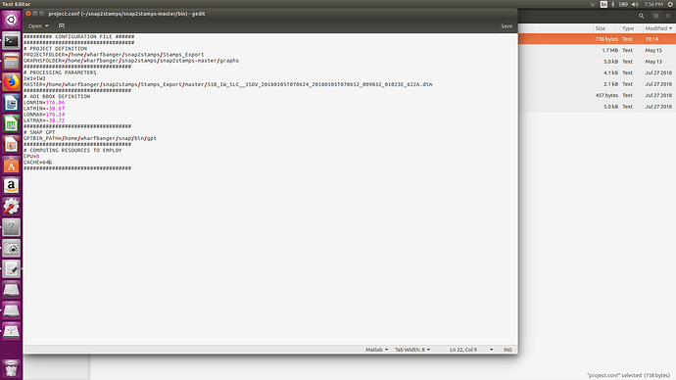The width and height of the screenshot is (676, 380).
Task: Click the IW1=IW2 line
Action: (34, 79)
